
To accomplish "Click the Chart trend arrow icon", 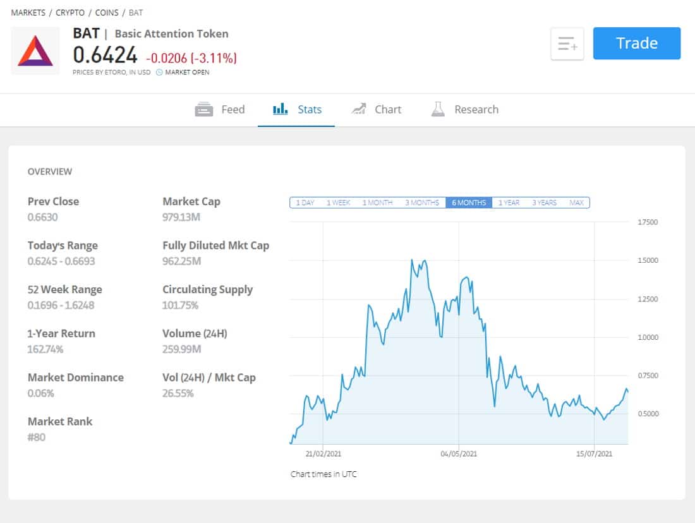I will [359, 109].
